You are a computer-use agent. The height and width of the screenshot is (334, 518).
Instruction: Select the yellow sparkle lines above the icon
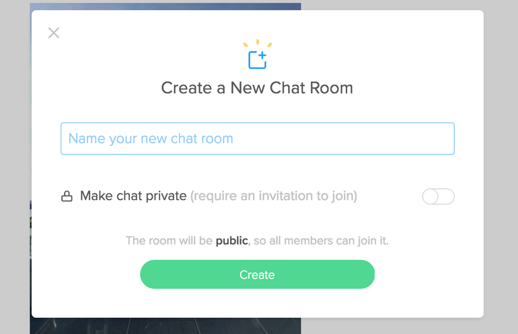[258, 44]
